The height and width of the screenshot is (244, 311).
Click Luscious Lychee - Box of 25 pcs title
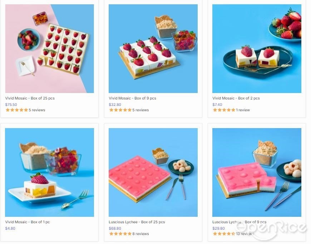(x=137, y=222)
